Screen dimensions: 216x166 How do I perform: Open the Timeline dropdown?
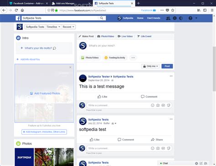click(53, 27)
